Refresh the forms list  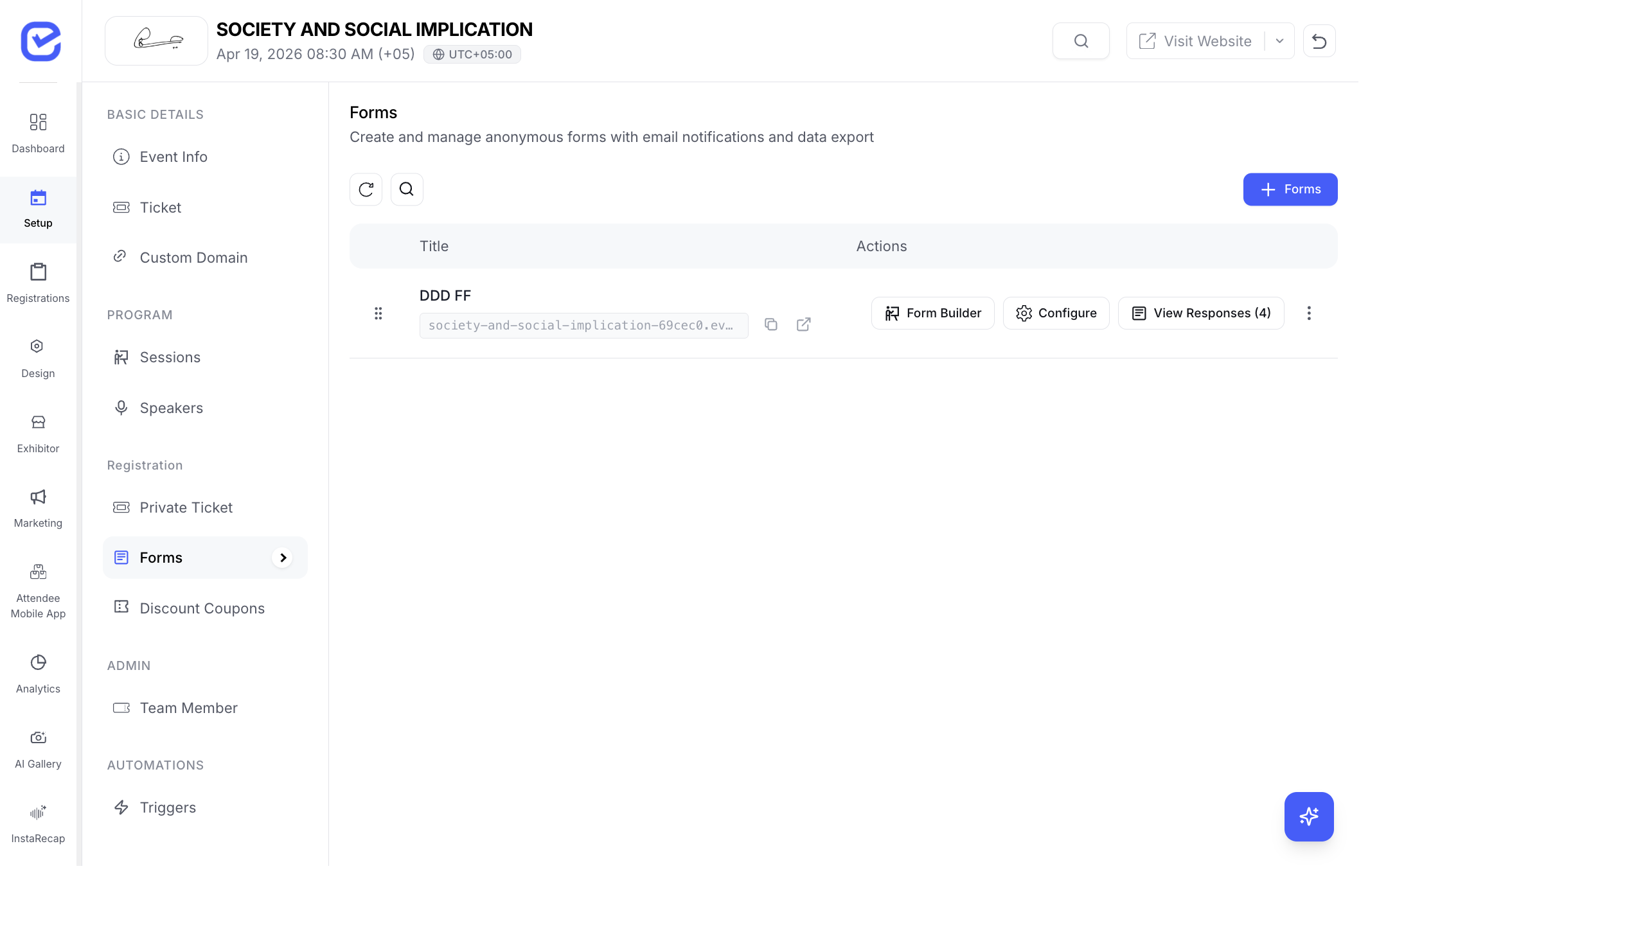366,189
